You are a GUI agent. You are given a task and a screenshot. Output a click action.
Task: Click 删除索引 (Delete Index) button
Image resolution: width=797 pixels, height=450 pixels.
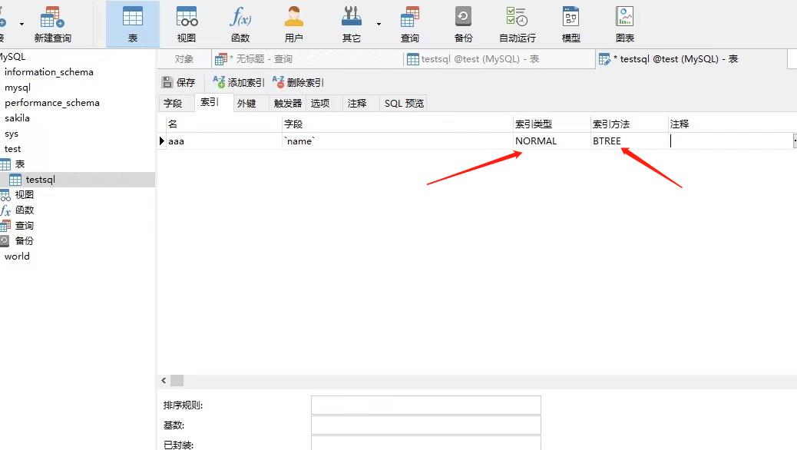pyautogui.click(x=299, y=82)
